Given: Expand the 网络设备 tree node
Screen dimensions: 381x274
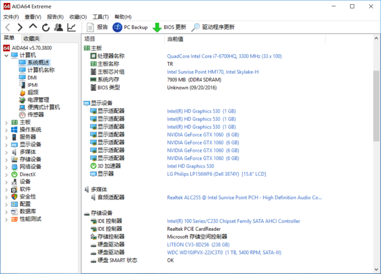Looking at the screenshot, I should pyautogui.click(x=6, y=167).
